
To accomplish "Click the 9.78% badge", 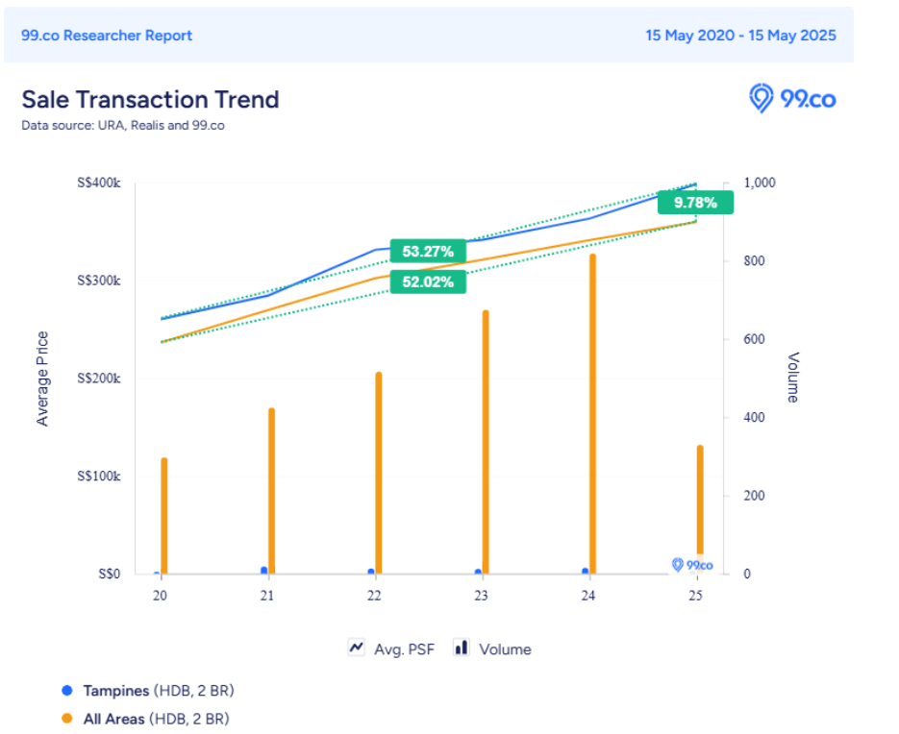I will tap(695, 203).
